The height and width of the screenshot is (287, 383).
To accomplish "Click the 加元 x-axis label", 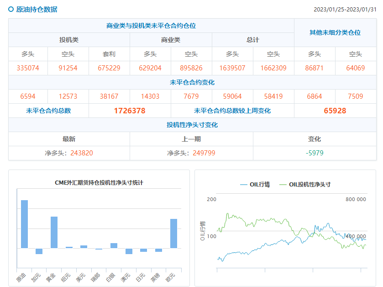I will (x=37, y=277).
